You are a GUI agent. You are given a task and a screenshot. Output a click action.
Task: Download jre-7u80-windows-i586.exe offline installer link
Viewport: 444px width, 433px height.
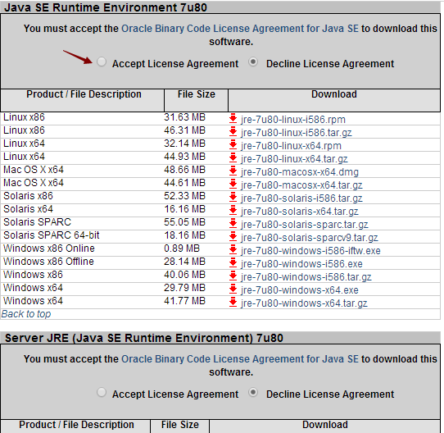pyautogui.click(x=301, y=264)
